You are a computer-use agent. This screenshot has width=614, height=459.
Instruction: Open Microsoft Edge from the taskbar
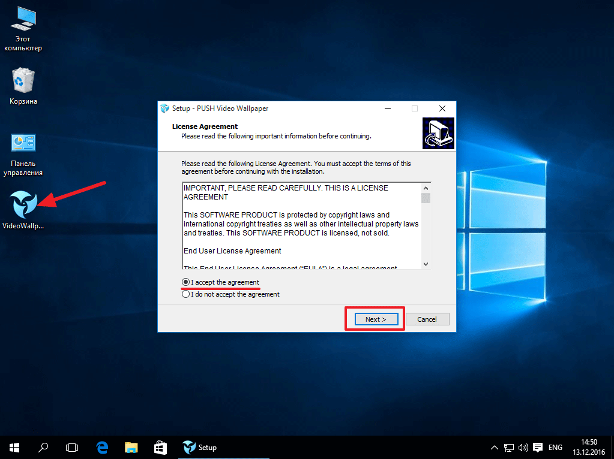102,447
